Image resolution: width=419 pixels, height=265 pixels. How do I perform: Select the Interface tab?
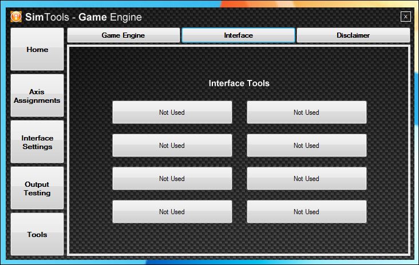pyautogui.click(x=238, y=35)
